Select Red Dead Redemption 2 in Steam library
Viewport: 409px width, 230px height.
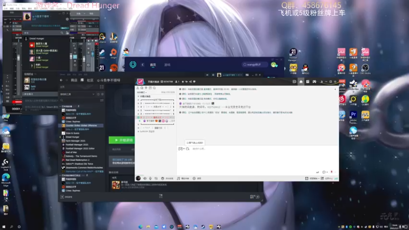(x=77, y=160)
